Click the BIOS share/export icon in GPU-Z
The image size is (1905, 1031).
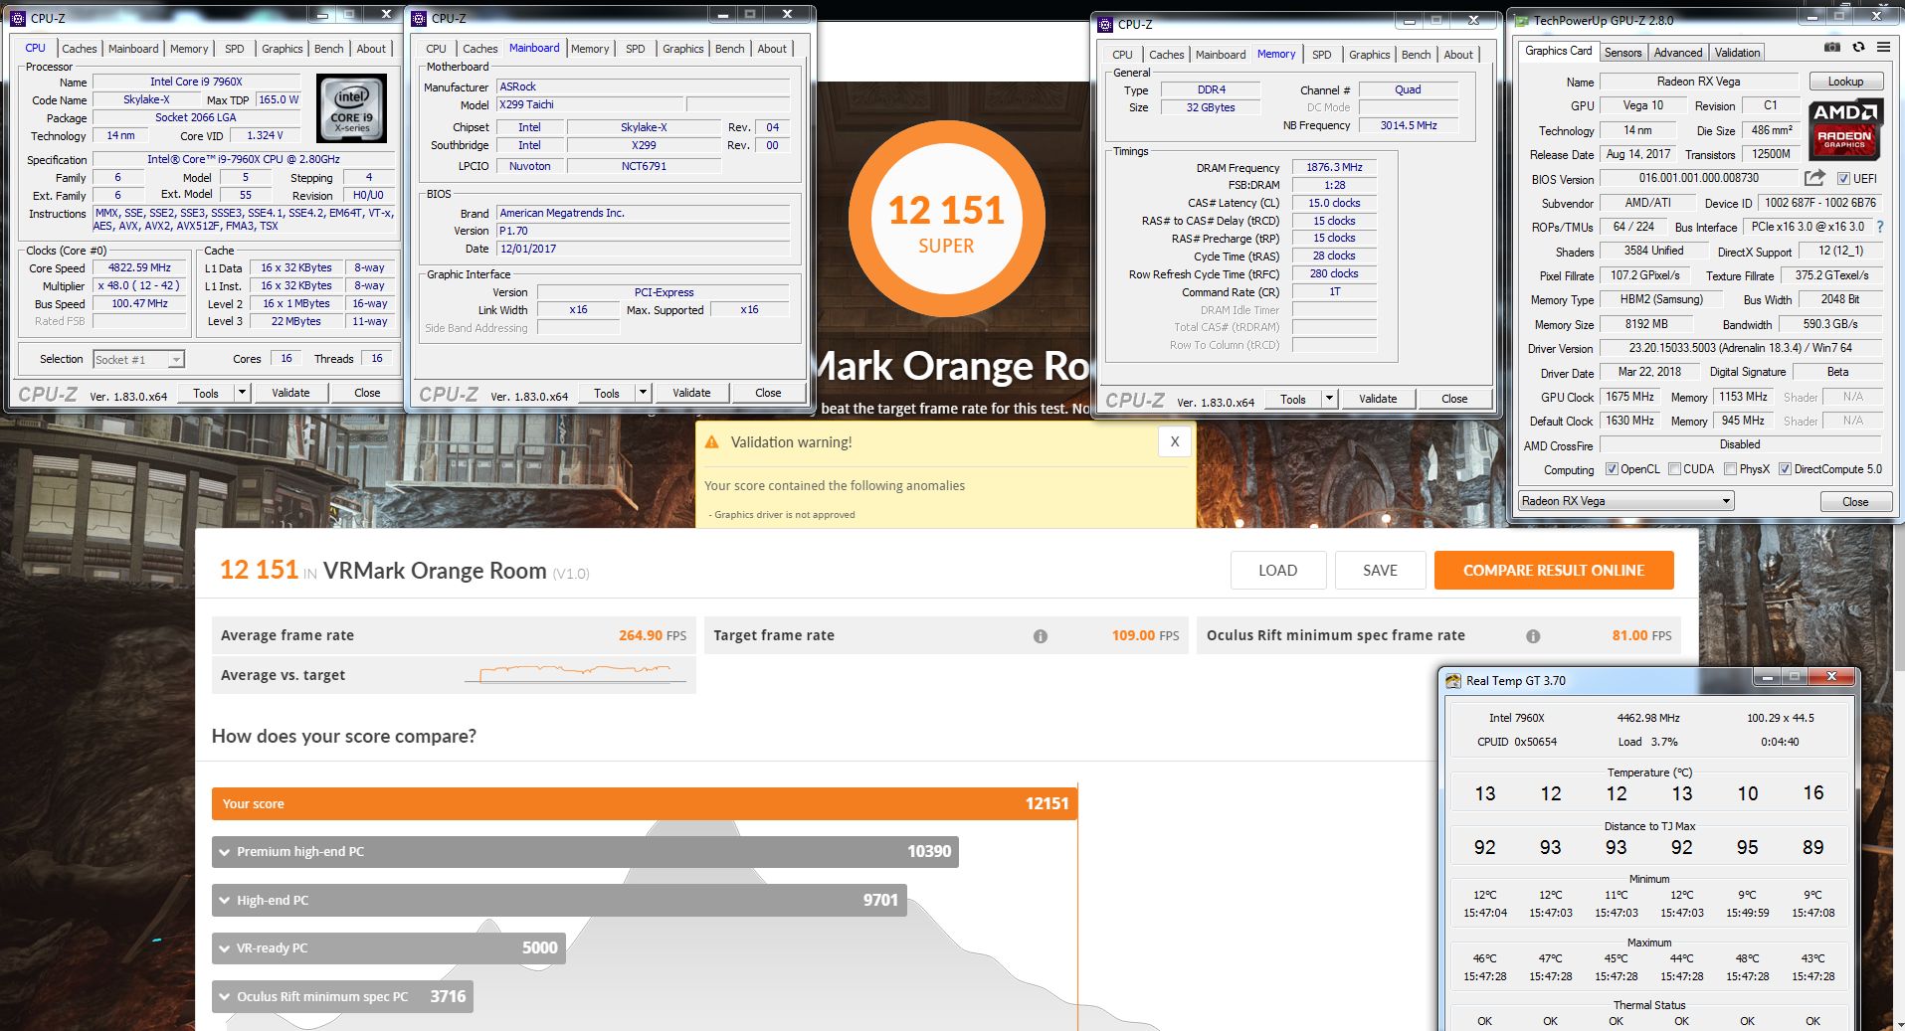point(1814,178)
